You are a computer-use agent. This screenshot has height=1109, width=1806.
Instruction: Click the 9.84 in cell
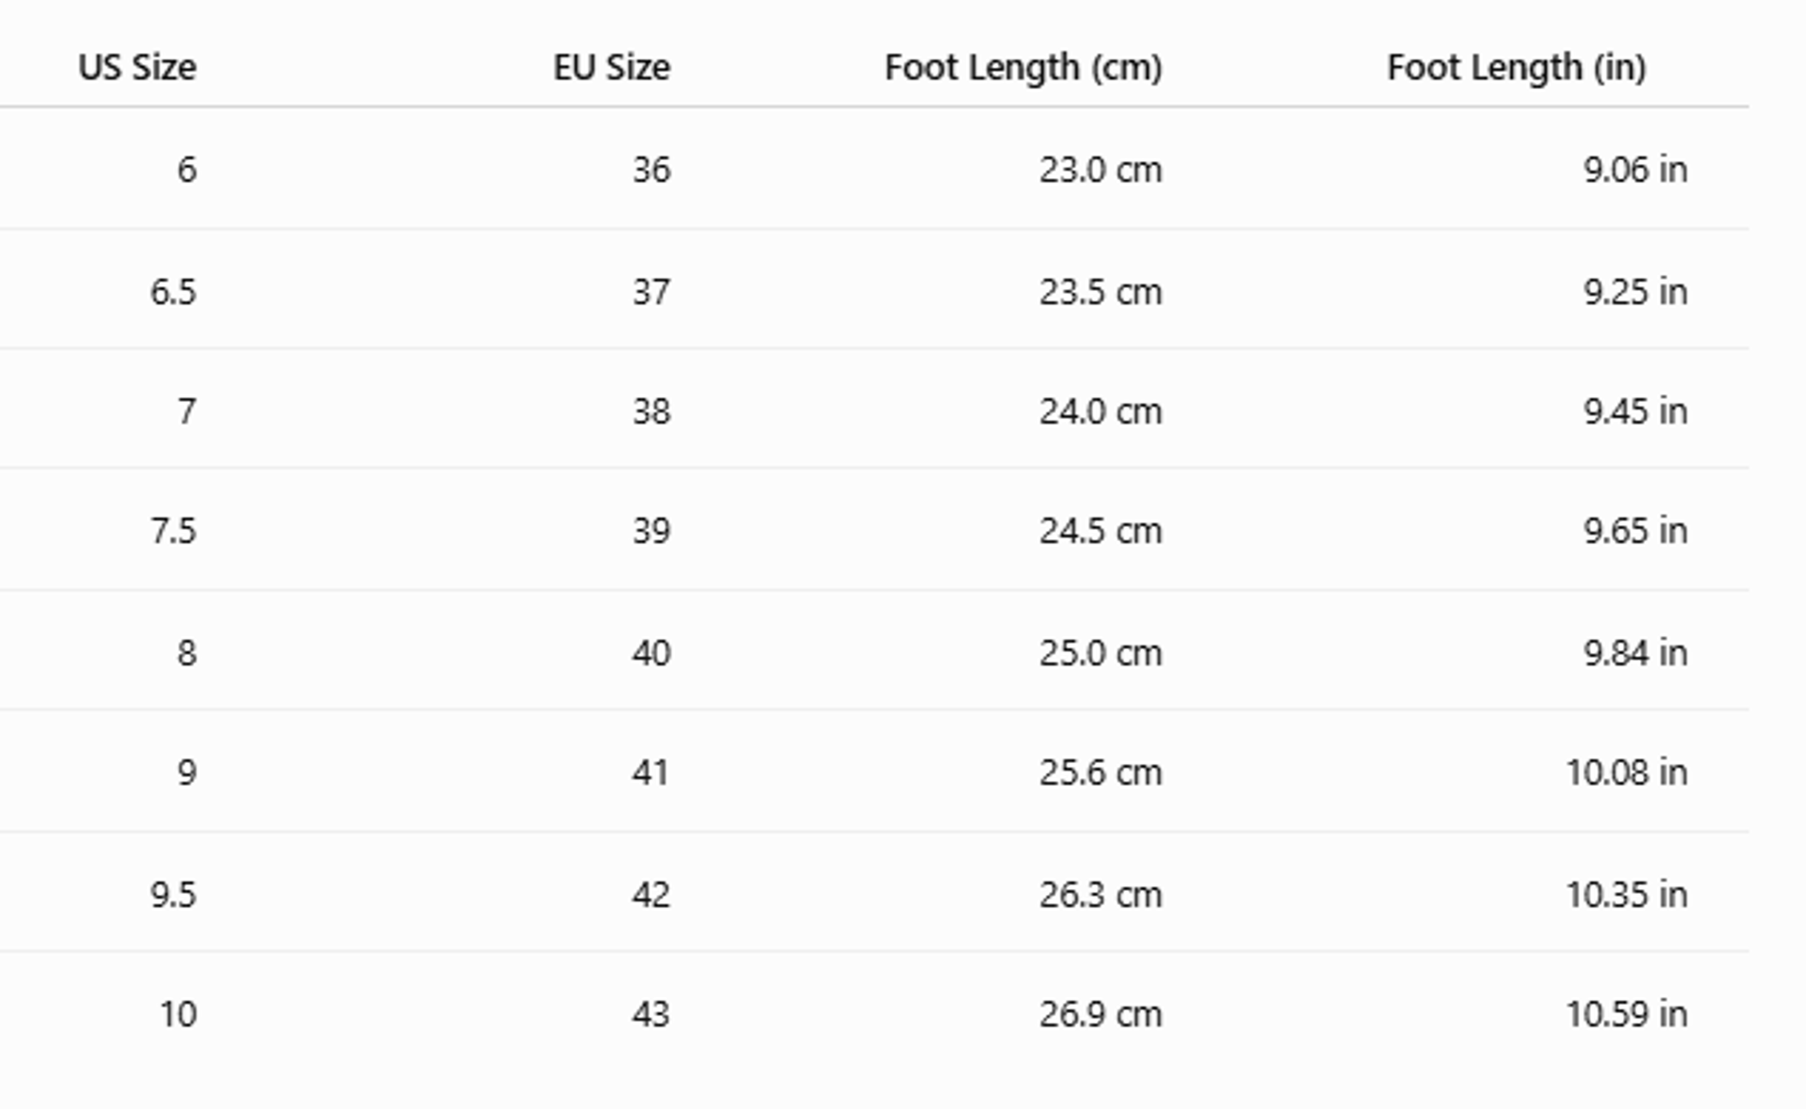pos(1636,653)
